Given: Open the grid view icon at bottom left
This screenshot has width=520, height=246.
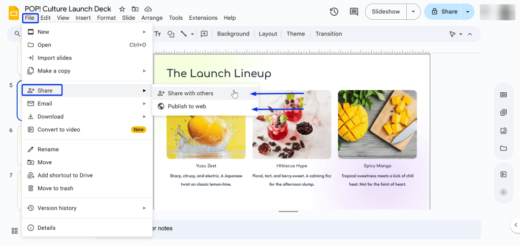Looking at the screenshot, I should click(x=15, y=231).
